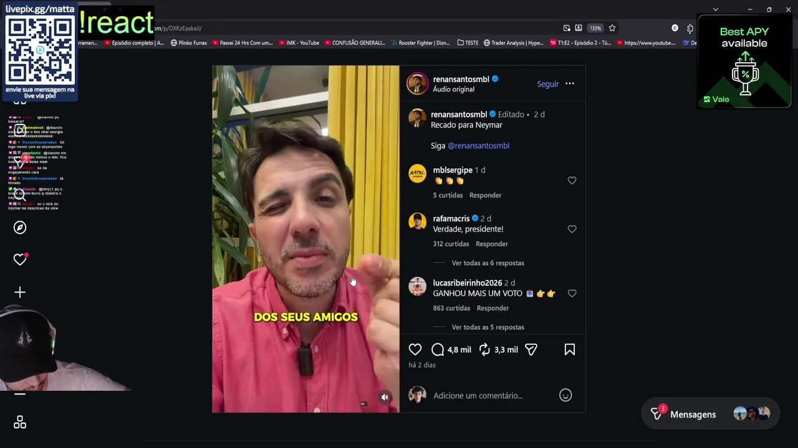Like the post with the heart icon
This screenshot has height=448, width=798.
(x=415, y=350)
